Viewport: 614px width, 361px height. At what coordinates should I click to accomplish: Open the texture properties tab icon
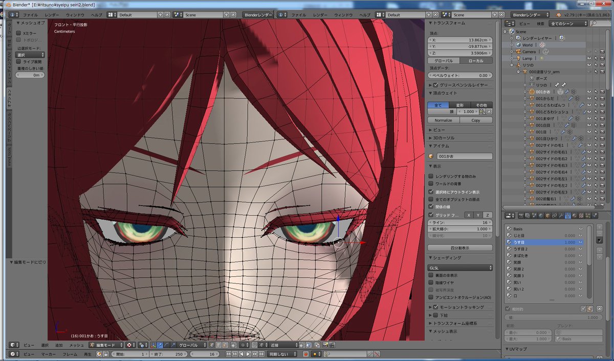click(581, 215)
